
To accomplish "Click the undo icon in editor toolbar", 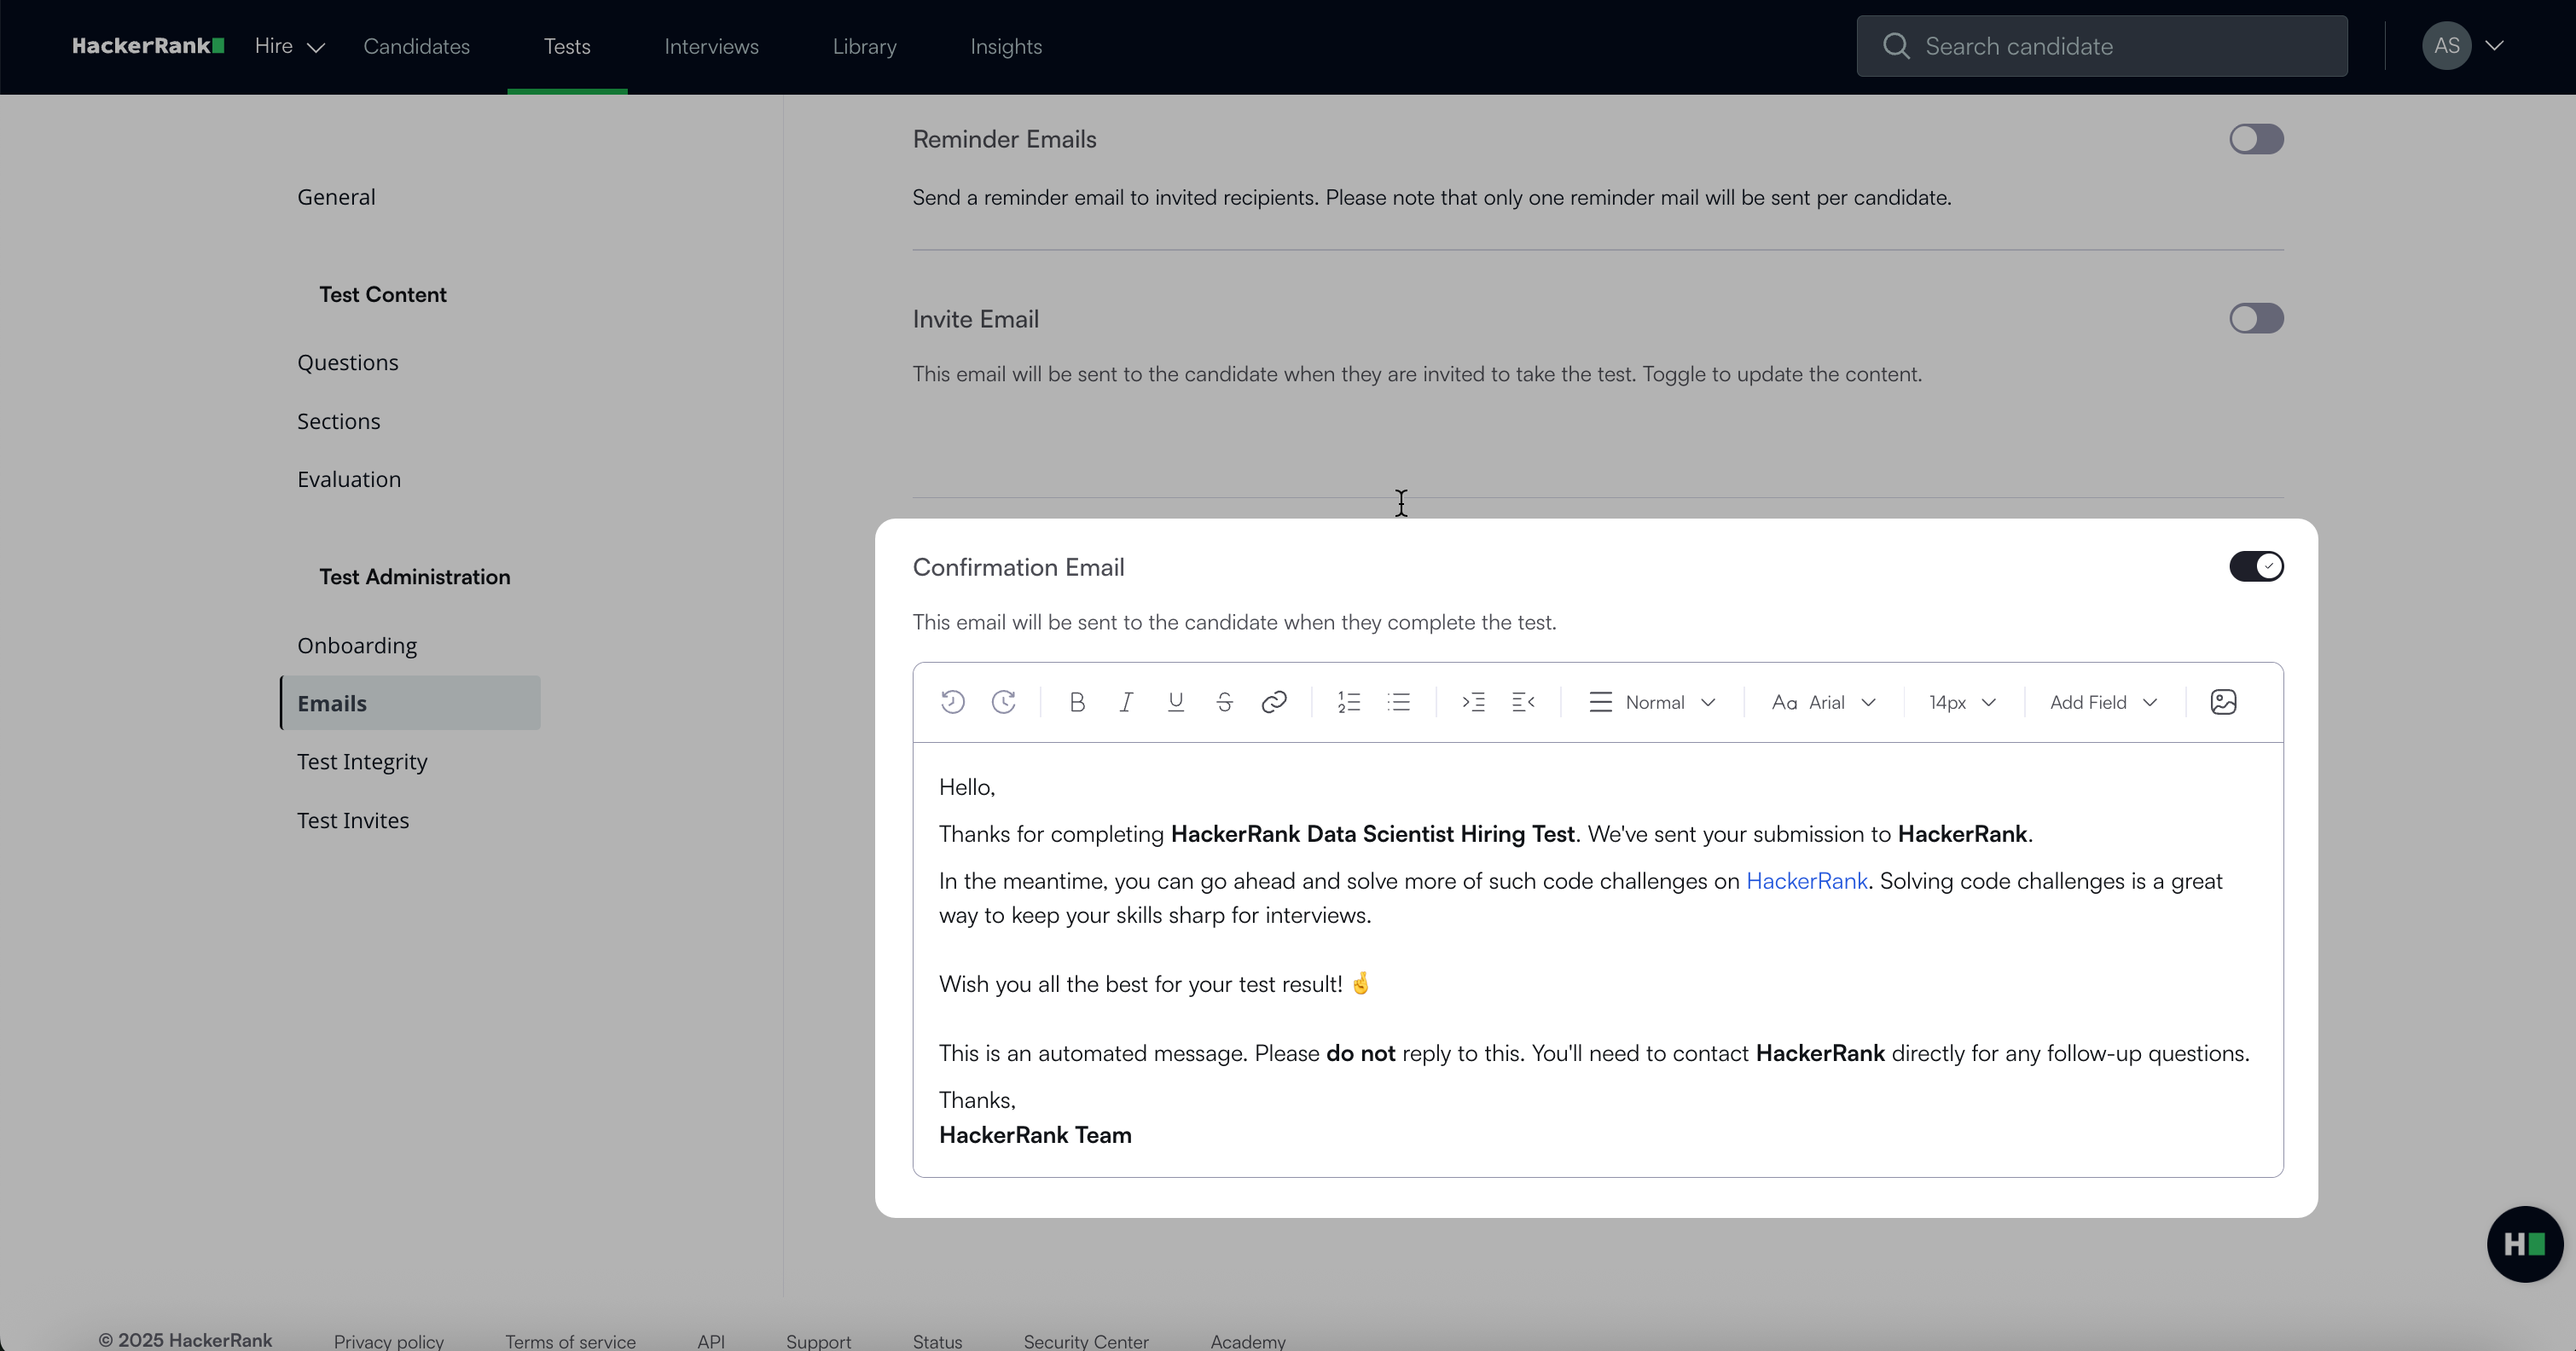I will click(x=952, y=702).
